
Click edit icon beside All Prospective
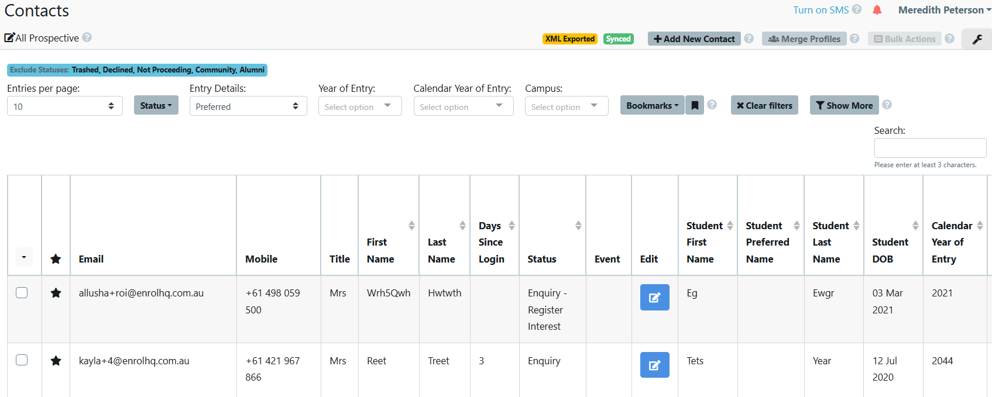pyautogui.click(x=9, y=38)
